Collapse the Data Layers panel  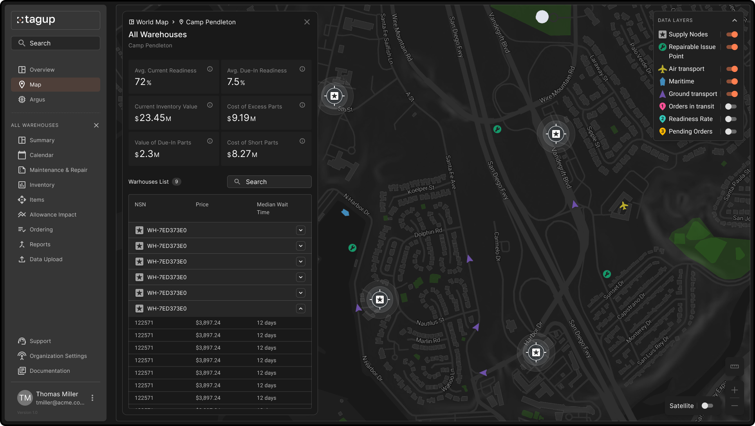click(x=735, y=20)
